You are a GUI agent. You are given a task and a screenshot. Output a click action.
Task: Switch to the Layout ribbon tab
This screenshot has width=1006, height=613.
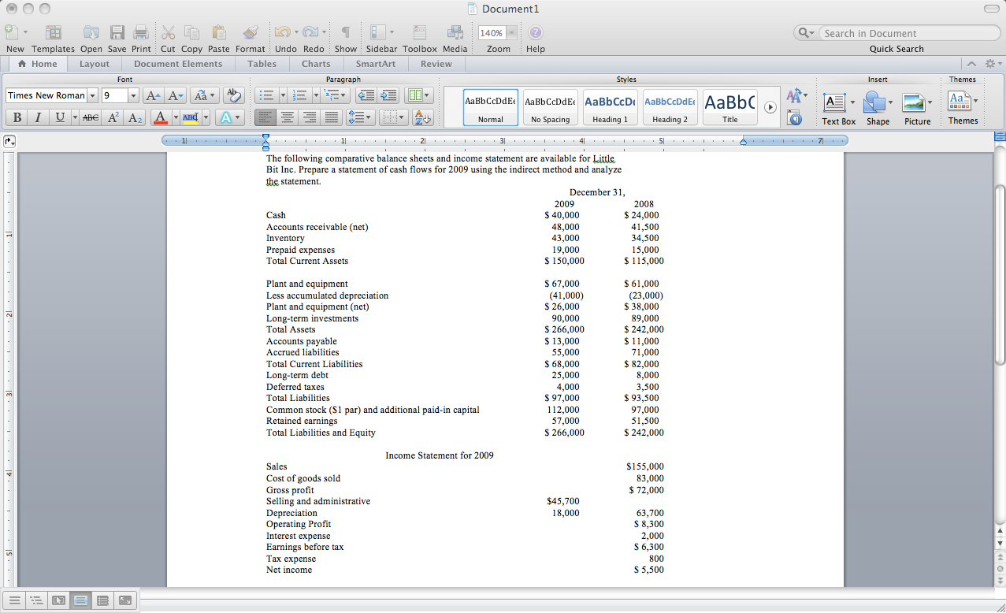pyautogui.click(x=95, y=64)
